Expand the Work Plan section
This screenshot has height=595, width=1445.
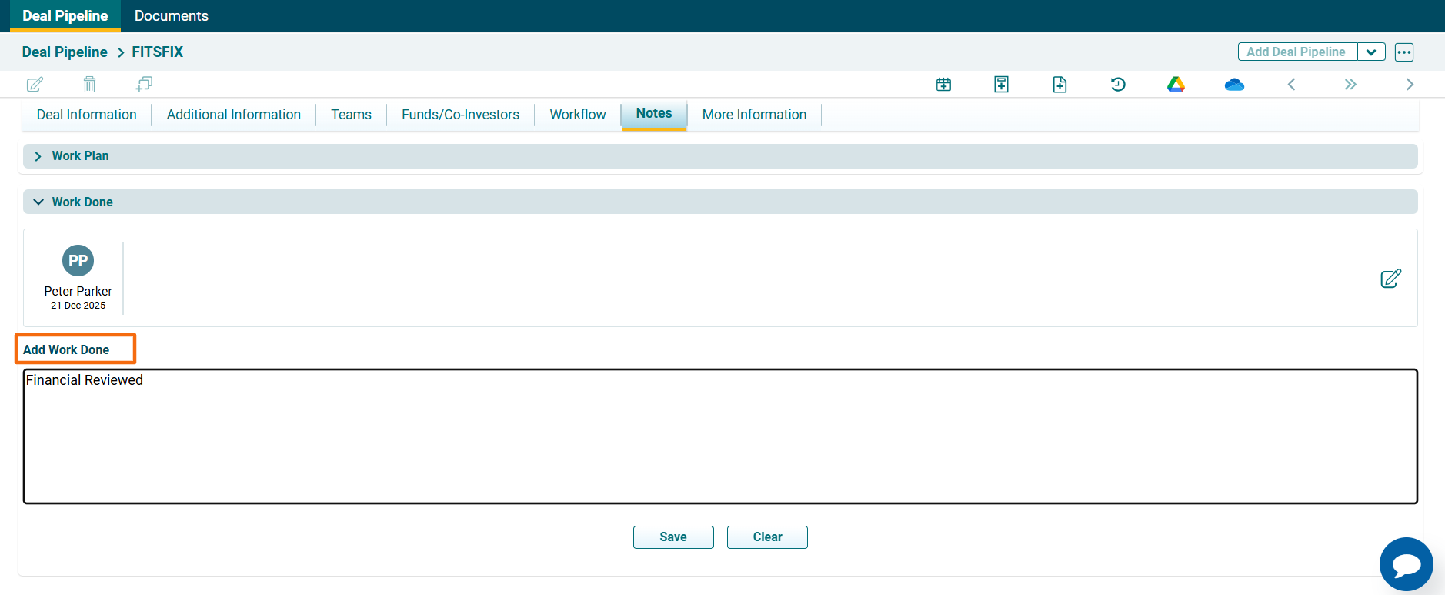[38, 156]
